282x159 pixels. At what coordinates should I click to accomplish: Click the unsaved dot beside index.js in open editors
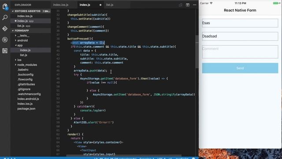tap(16, 21)
